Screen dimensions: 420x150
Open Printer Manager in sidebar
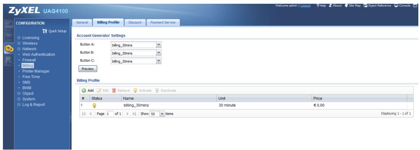[36, 71]
